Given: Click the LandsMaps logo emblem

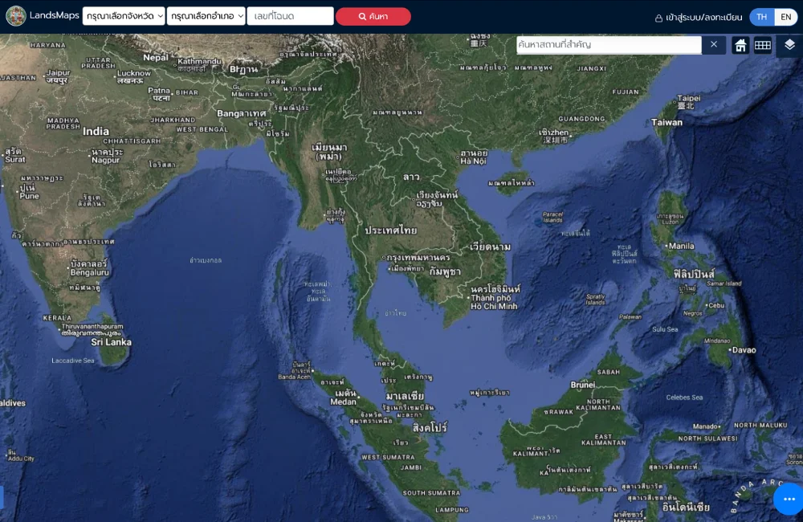Looking at the screenshot, I should coord(15,16).
